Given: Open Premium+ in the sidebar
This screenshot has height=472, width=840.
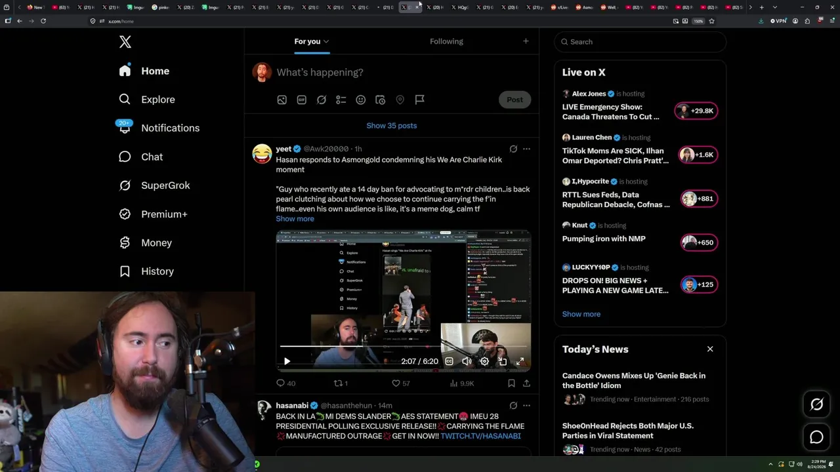Looking at the screenshot, I should point(153,214).
